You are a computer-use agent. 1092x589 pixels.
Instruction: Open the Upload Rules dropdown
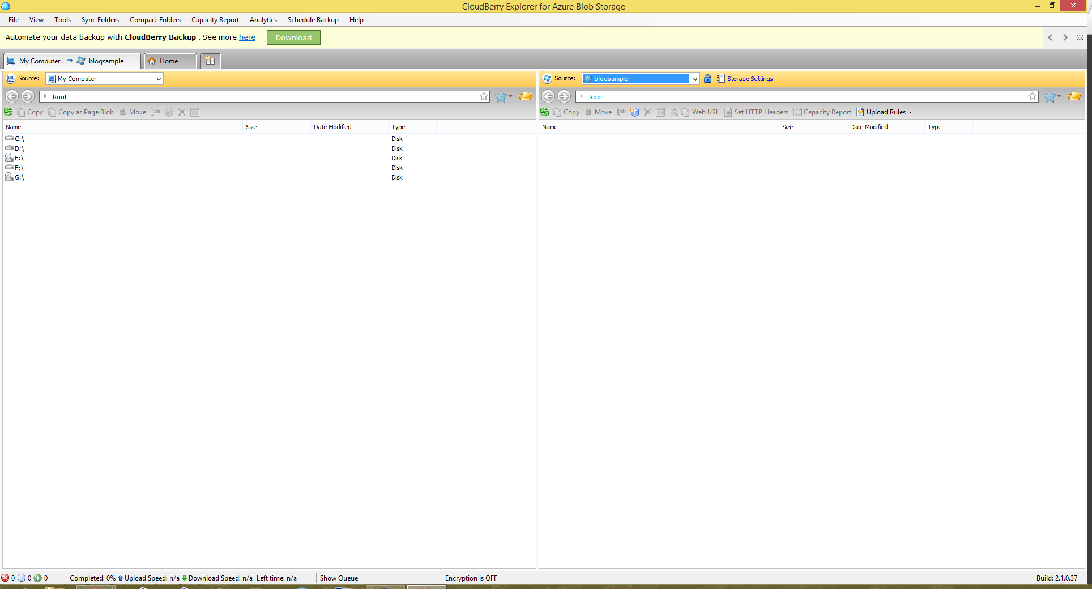click(885, 112)
